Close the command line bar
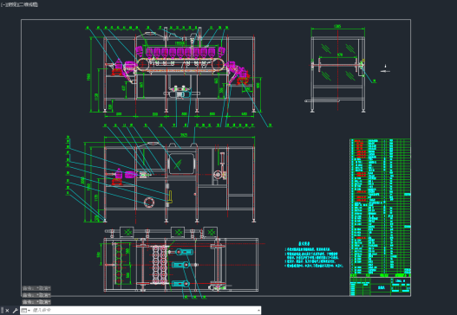This screenshot has width=457, height=315. (x=7, y=311)
